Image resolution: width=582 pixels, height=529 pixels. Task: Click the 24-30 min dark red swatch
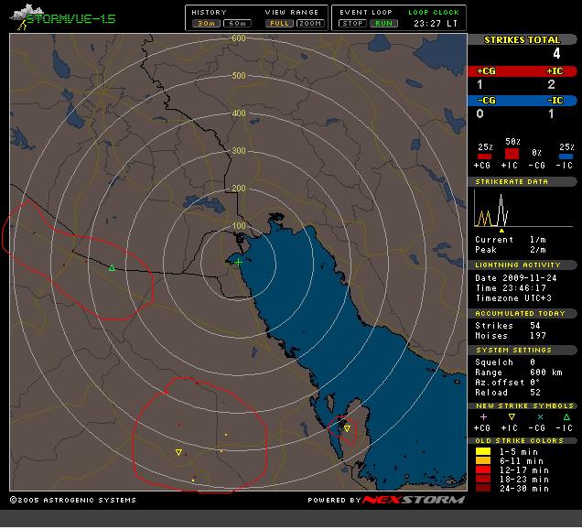click(x=482, y=489)
